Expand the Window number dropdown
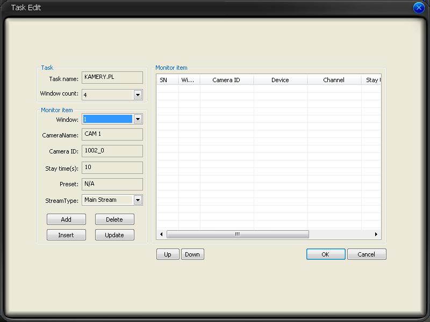The image size is (430, 322). coord(138,119)
